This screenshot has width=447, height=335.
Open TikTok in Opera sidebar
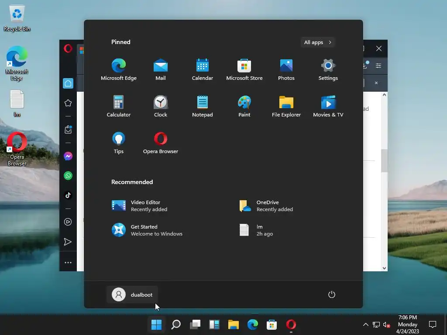pyautogui.click(x=68, y=195)
